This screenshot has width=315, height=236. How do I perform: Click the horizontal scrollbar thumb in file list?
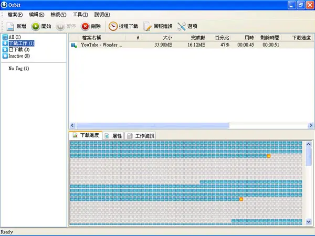pos(153,125)
